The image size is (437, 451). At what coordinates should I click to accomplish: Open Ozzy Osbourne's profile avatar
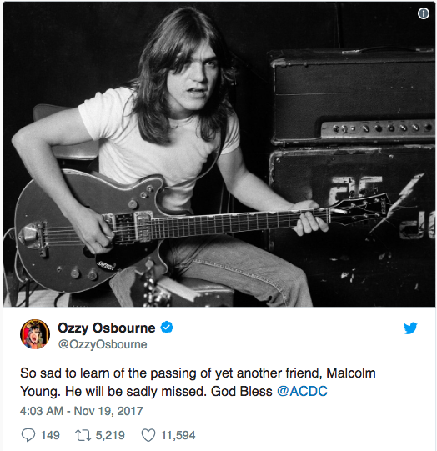(x=35, y=334)
